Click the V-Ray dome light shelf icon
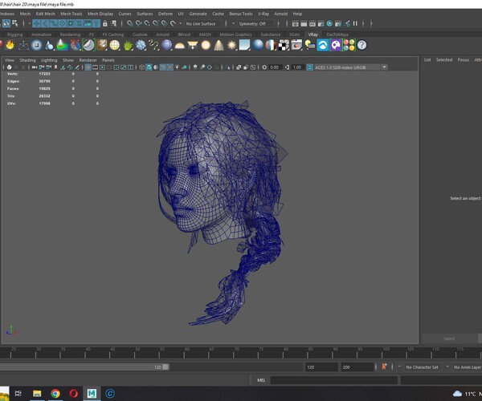 click(179, 46)
